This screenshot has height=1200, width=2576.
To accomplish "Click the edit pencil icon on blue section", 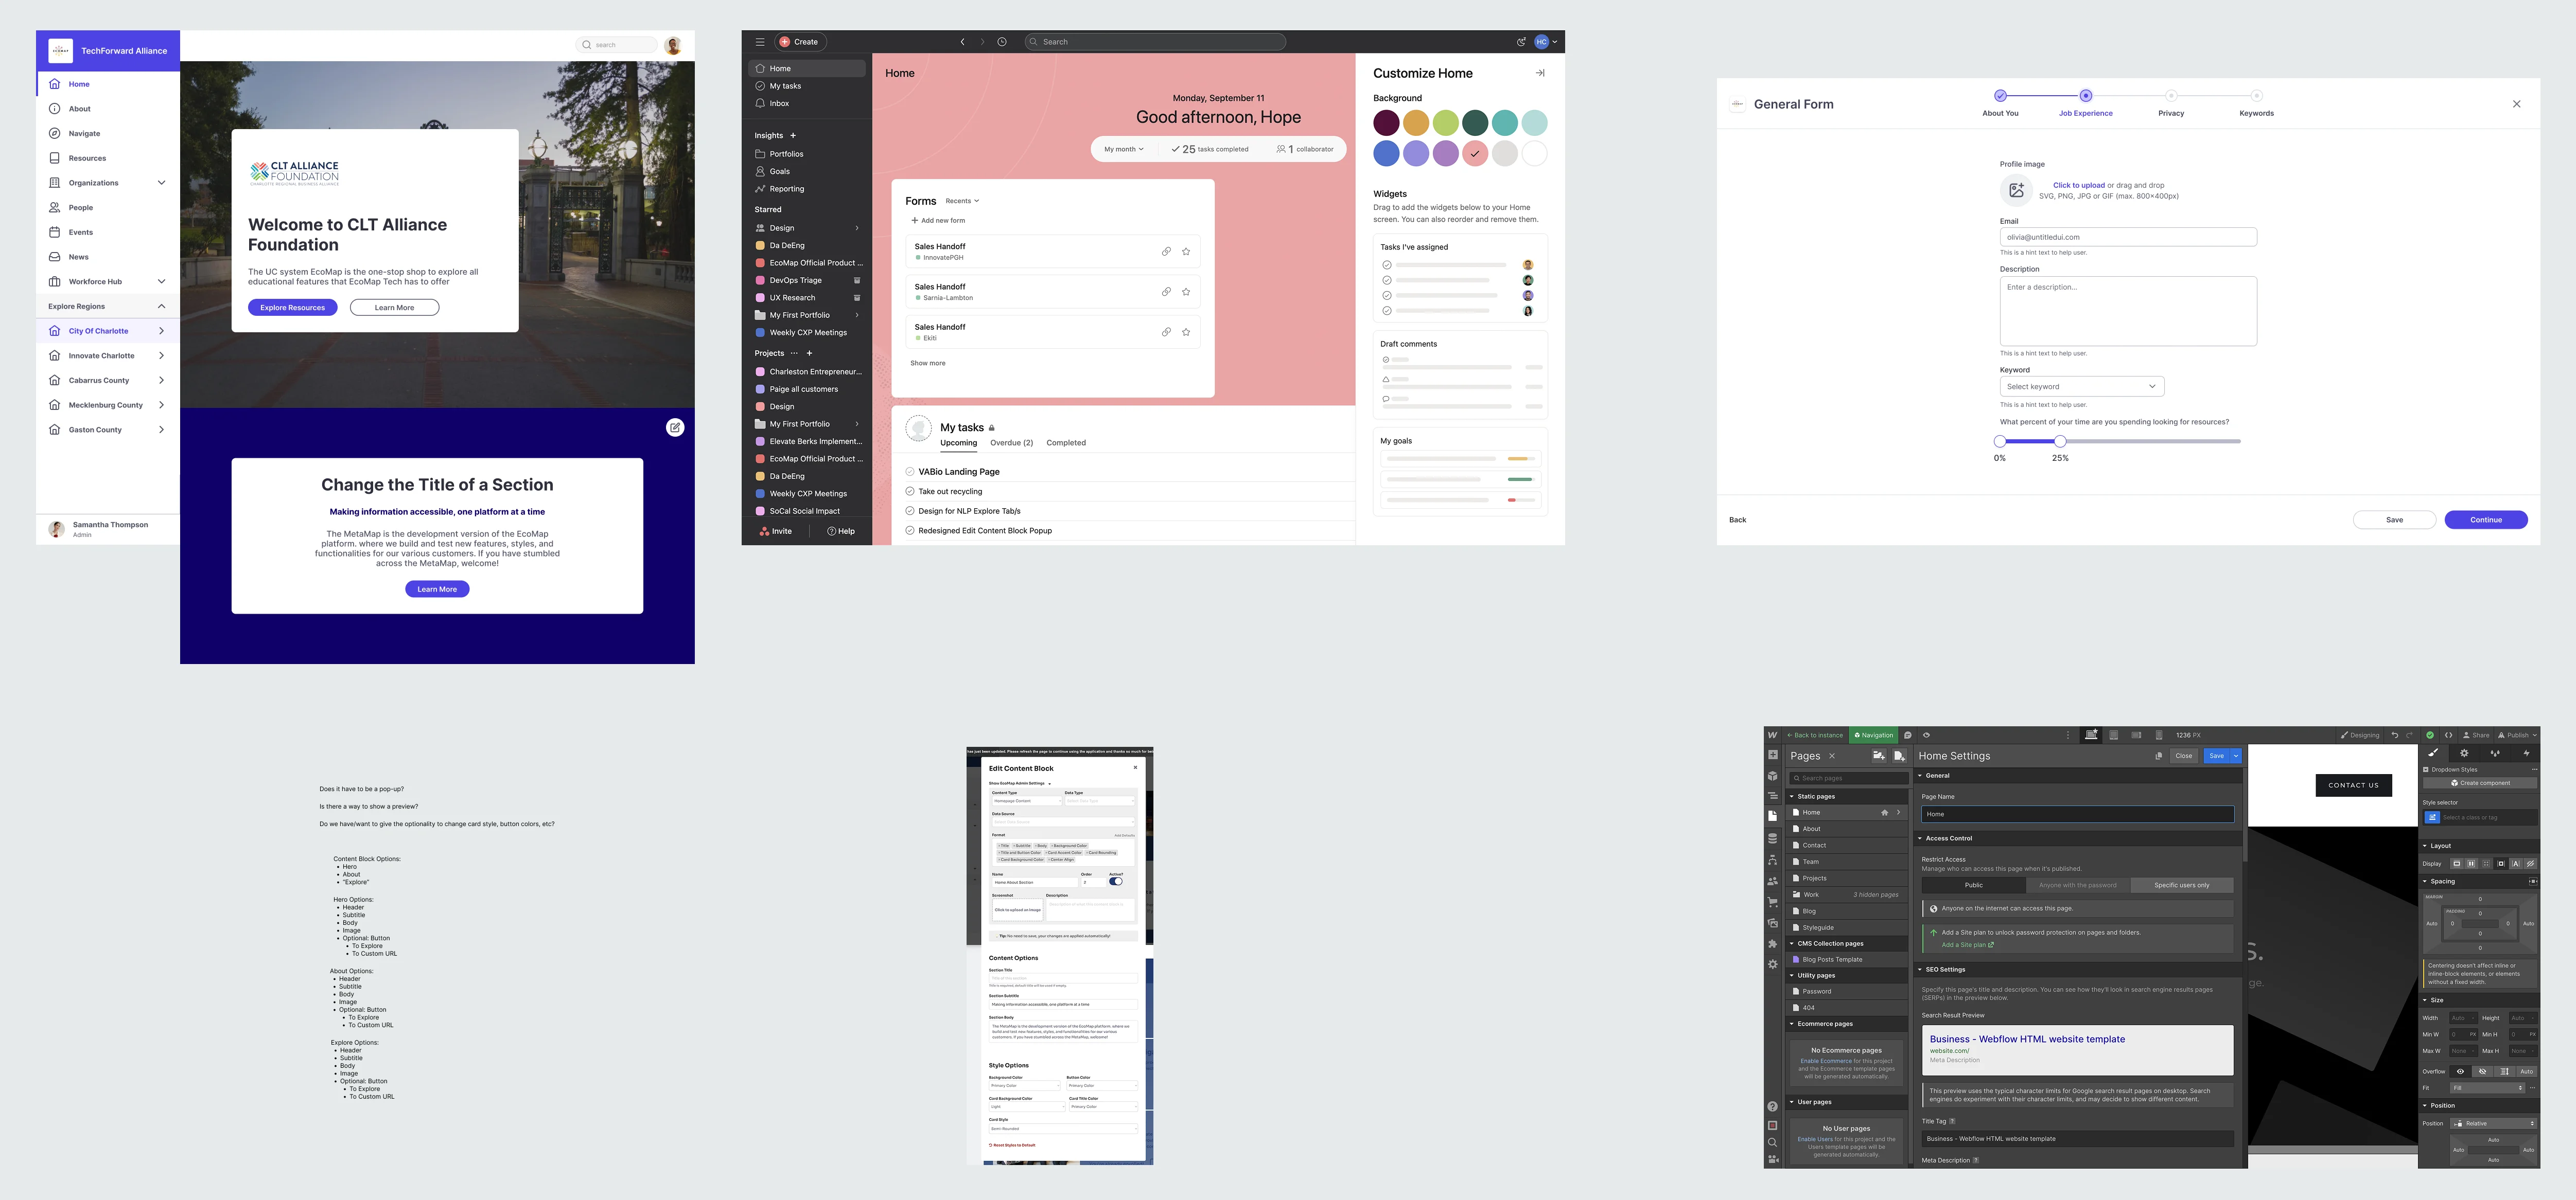I will tap(675, 427).
